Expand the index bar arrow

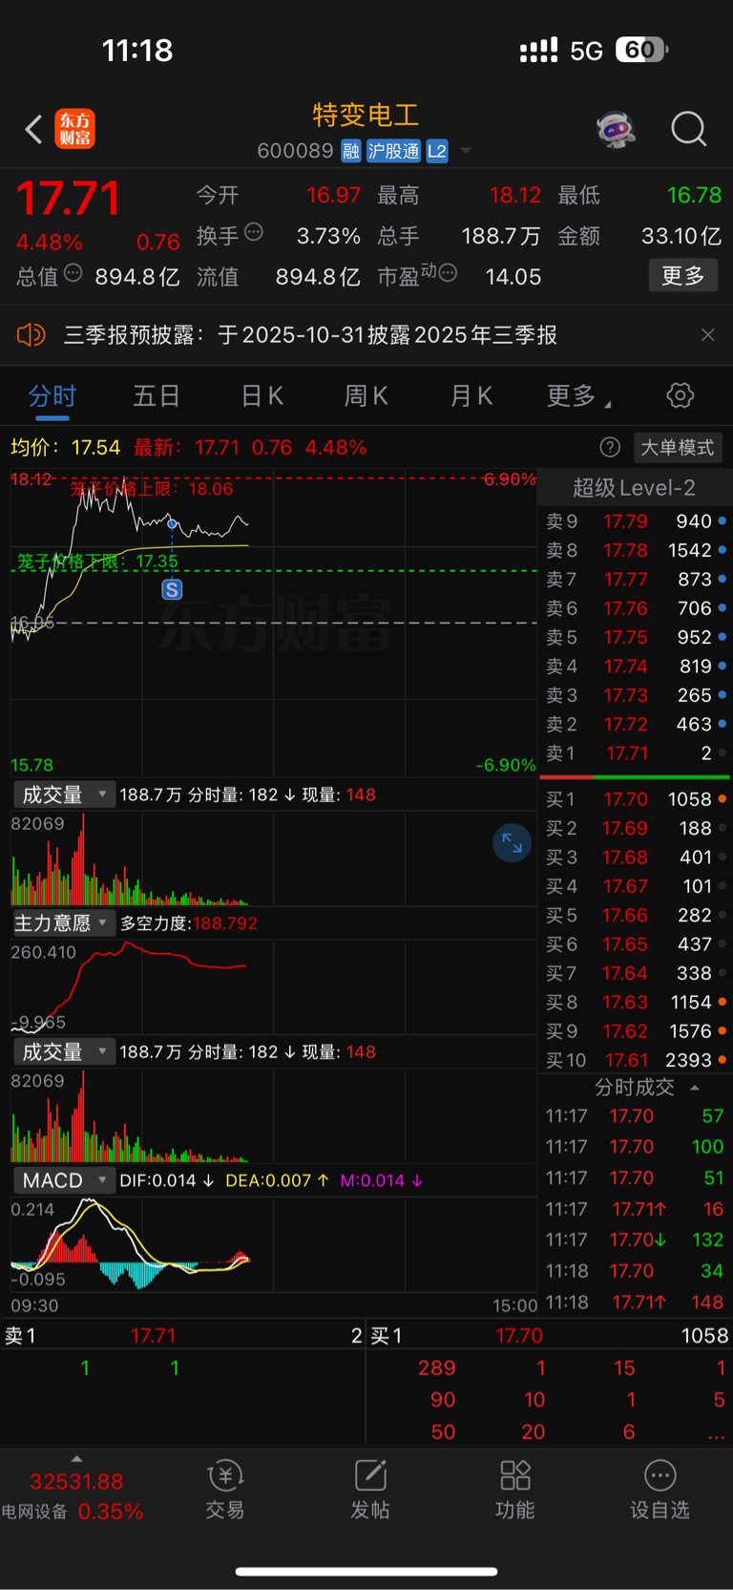[76, 1458]
